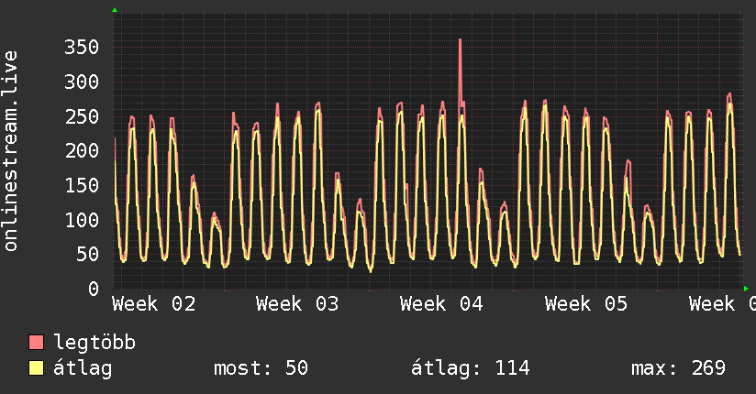Click the 'max: 269' statistic value
756x394 pixels.
click(678, 368)
